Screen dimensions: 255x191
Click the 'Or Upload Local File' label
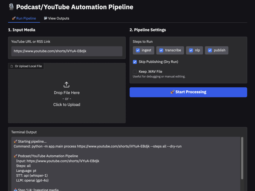click(x=28, y=66)
